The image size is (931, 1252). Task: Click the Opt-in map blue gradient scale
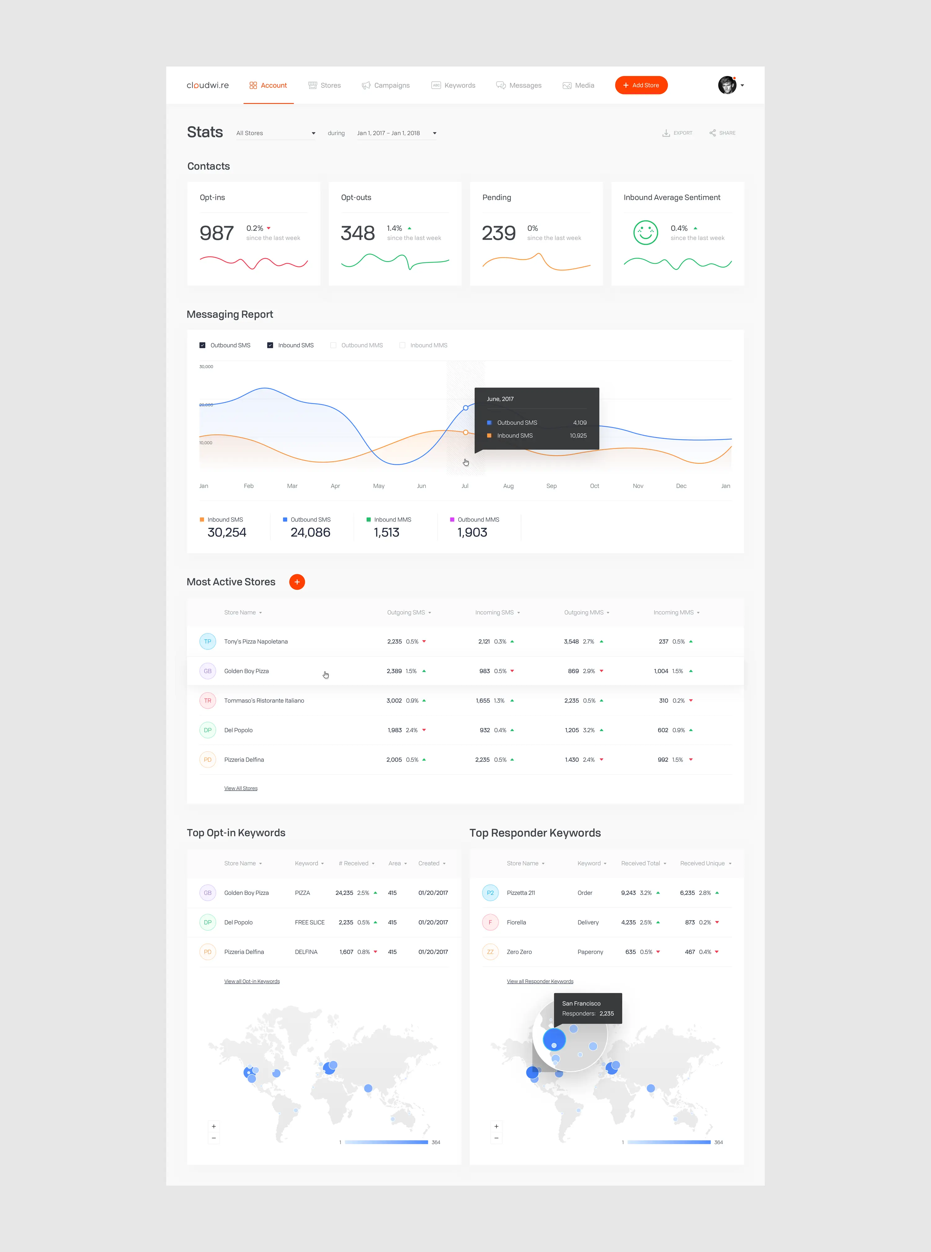tap(386, 1142)
